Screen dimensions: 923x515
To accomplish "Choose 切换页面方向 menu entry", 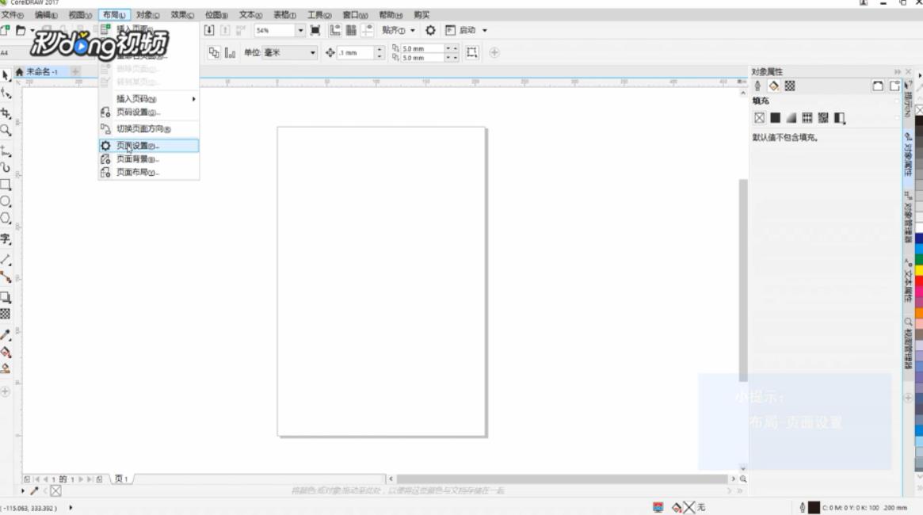I will click(149, 129).
